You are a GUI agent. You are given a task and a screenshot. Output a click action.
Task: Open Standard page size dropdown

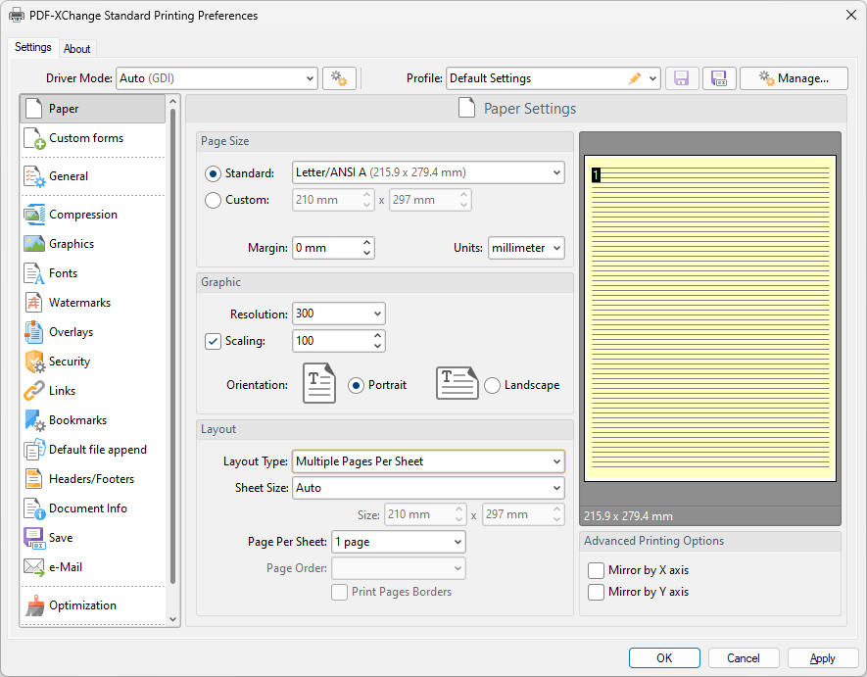pos(428,172)
